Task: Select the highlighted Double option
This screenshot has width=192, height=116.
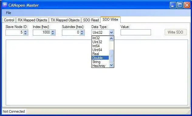Action: pyautogui.click(x=100, y=58)
